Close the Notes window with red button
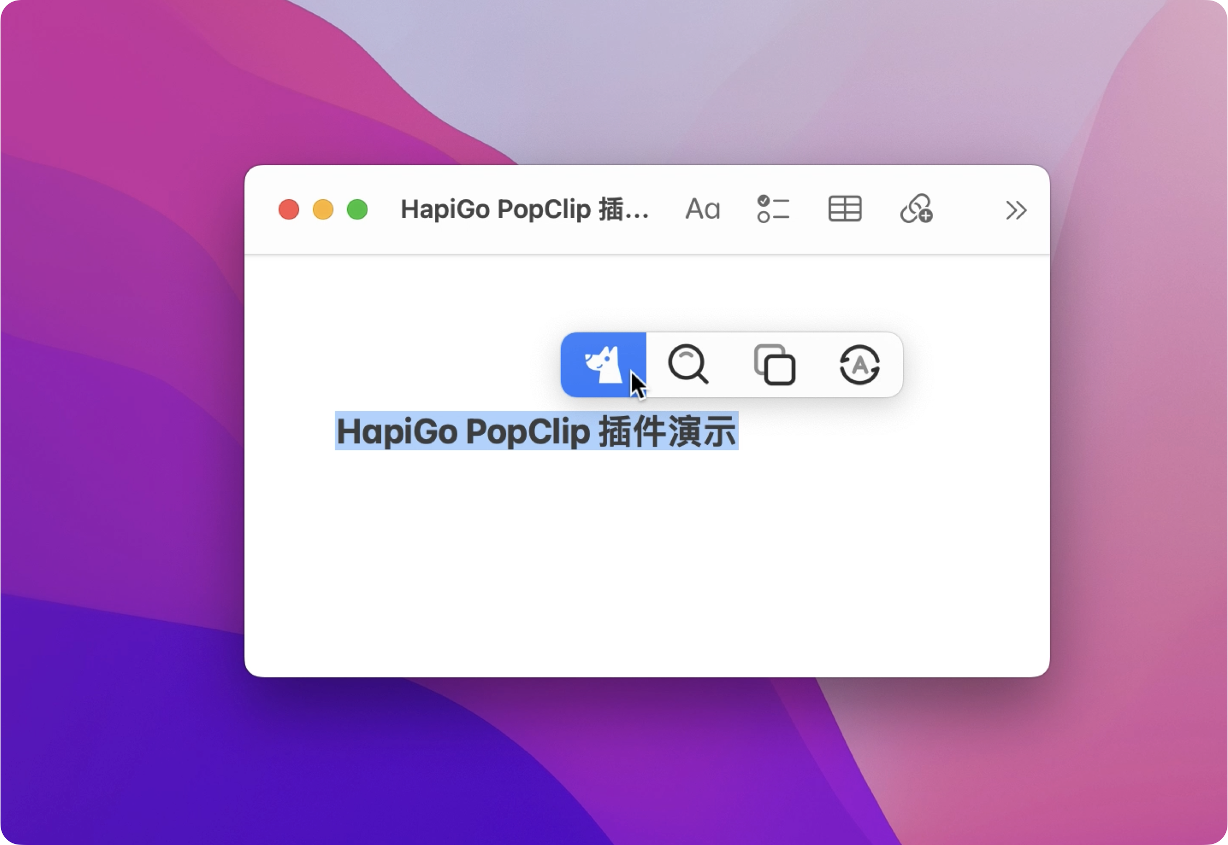Viewport: 1228px width, 845px height. point(289,209)
